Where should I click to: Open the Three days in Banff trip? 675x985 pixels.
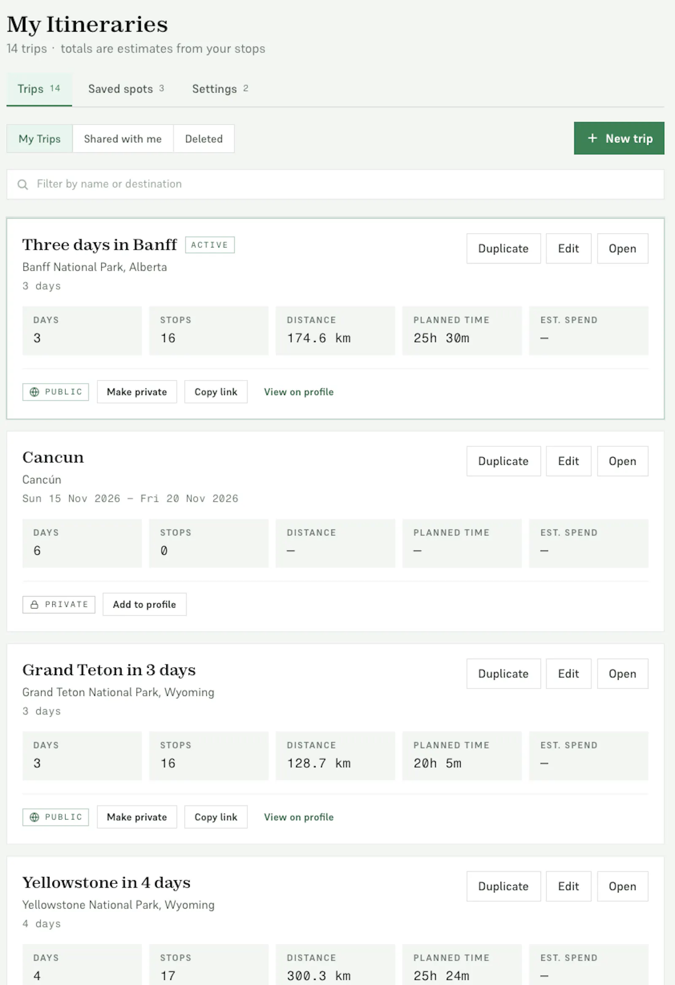click(x=623, y=248)
